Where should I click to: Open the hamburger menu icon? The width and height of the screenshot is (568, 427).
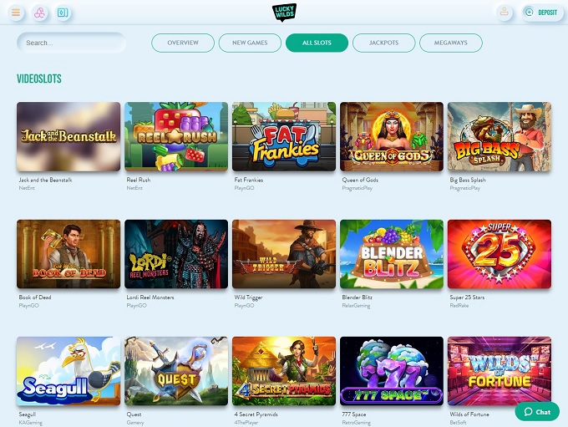(x=16, y=13)
